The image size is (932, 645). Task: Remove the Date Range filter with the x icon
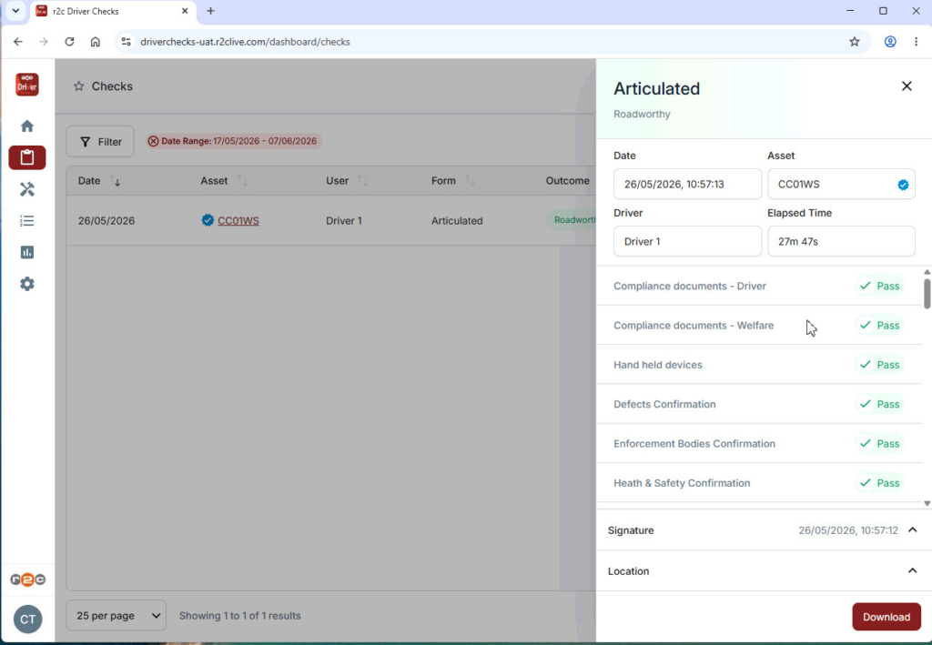pyautogui.click(x=153, y=141)
